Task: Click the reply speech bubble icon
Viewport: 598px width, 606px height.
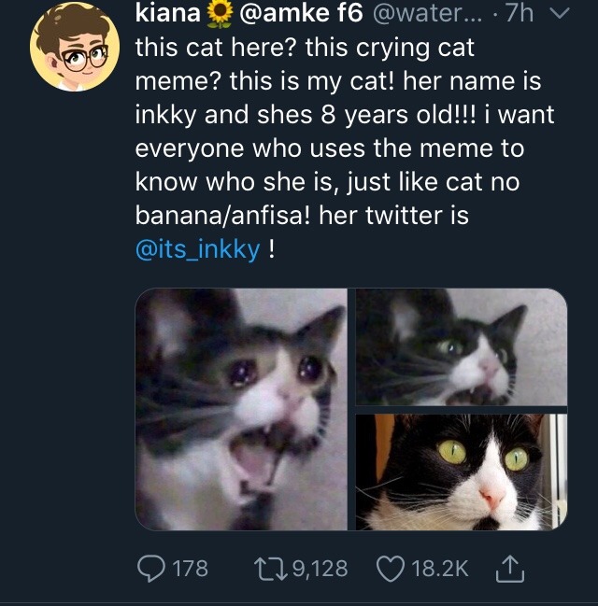Action: (x=149, y=568)
